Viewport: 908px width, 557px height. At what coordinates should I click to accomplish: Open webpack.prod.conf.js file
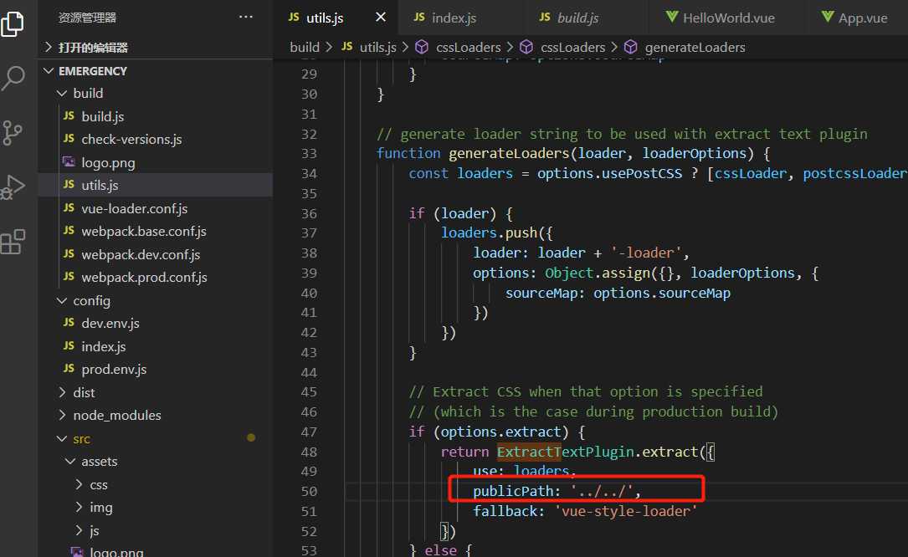[155, 278]
